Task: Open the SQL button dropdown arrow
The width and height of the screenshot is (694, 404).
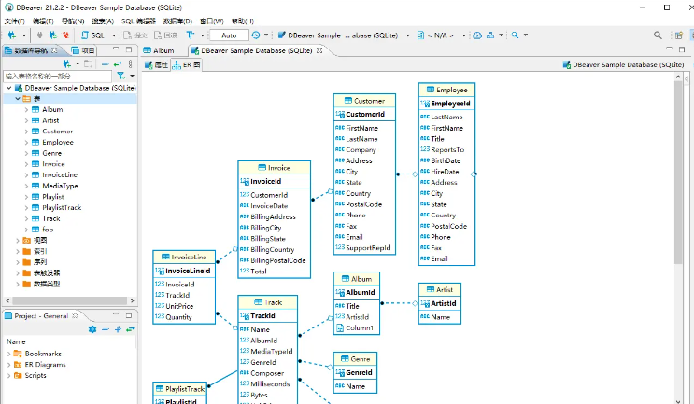Action: (x=114, y=35)
